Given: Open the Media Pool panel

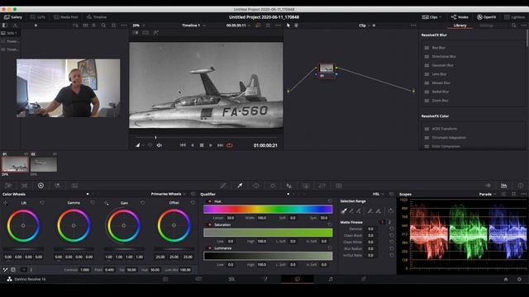Looking at the screenshot, I should (66, 16).
